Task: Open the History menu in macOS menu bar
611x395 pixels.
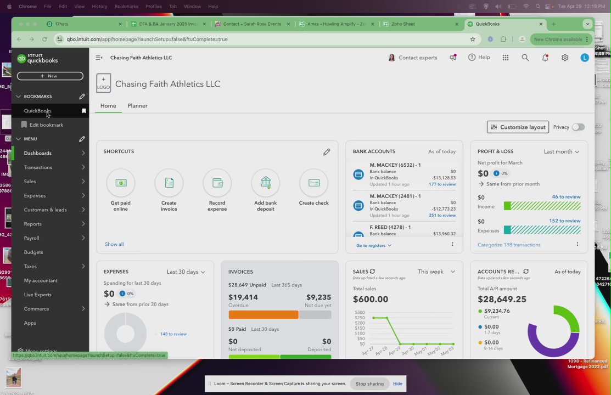Action: click(x=99, y=7)
